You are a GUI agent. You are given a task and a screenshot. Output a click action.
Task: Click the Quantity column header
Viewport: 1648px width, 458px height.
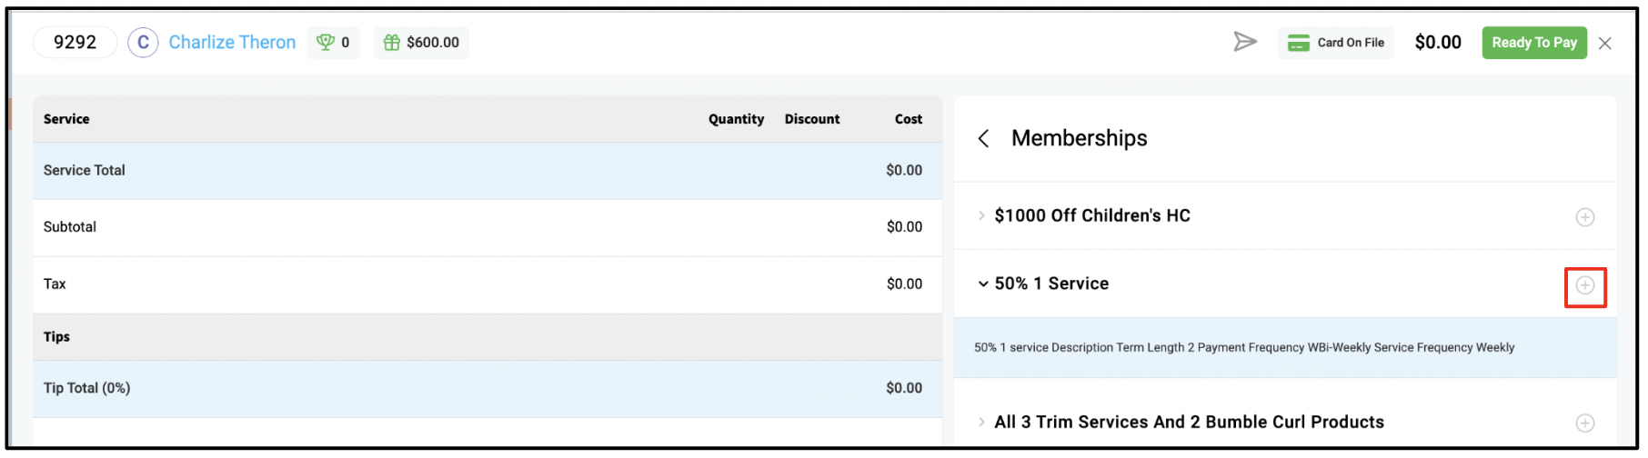click(736, 119)
